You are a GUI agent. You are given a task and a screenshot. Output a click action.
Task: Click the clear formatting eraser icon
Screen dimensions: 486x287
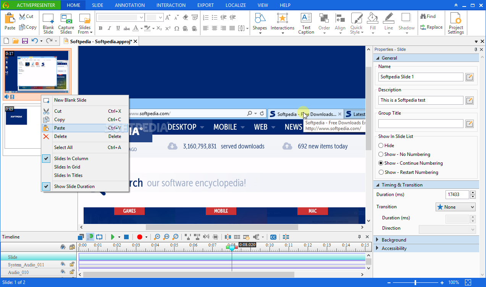pyautogui.click(x=186, y=17)
